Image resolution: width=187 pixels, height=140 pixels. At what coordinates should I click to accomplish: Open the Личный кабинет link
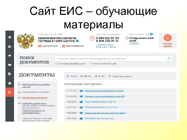coord(168,45)
